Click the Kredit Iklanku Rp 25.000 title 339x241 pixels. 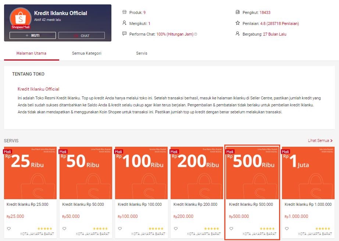[28, 204]
